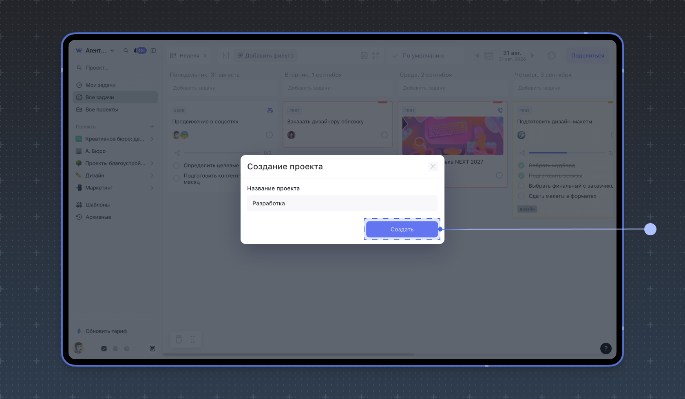Check subtask "Выбрать финальный с заказчиком"

[x=521, y=186]
